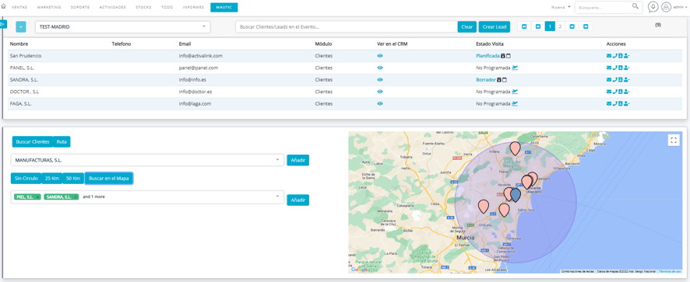Open the INFORMES menu
The height and width of the screenshot is (282, 690).
[193, 8]
